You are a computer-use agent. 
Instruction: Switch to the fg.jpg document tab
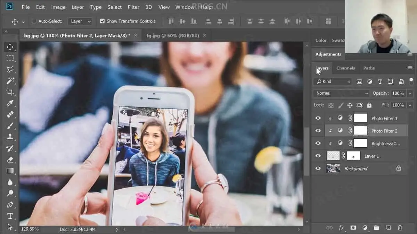(173, 35)
